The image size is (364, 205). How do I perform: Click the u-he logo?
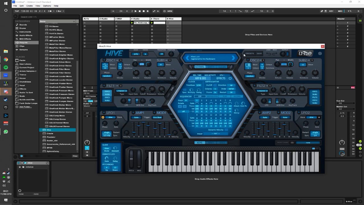click(x=305, y=53)
